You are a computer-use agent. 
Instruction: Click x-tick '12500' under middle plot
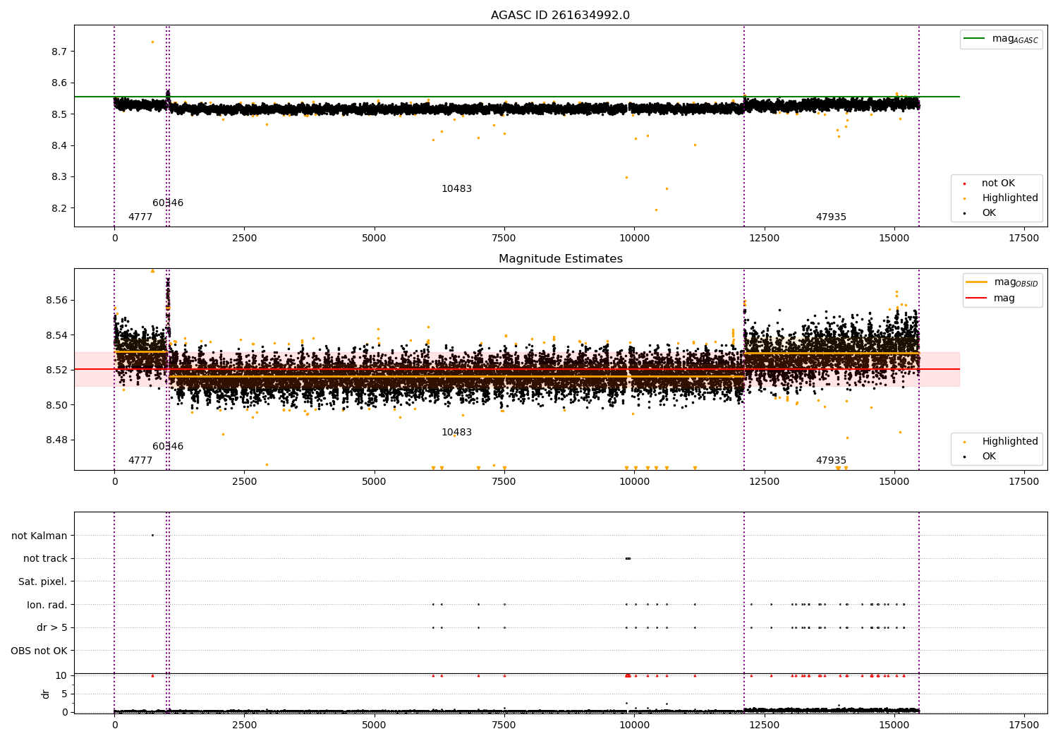(764, 482)
